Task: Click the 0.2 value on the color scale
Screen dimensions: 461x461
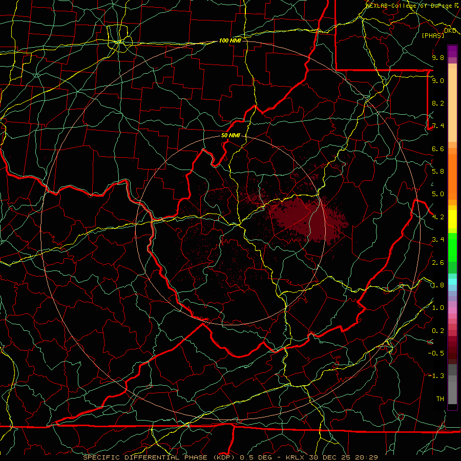Action: (x=438, y=331)
